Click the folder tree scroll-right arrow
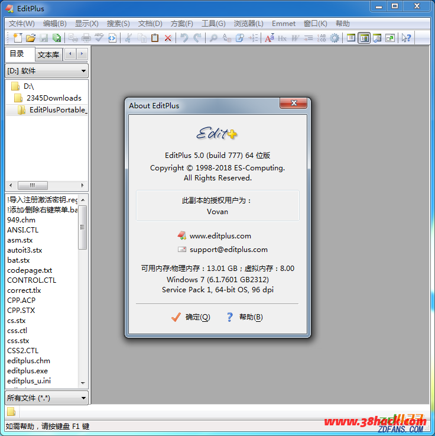 [82, 185]
